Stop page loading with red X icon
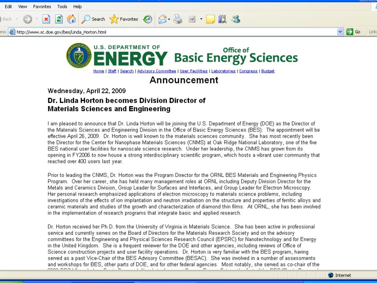The width and height of the screenshot is (377, 283). (x=46, y=19)
